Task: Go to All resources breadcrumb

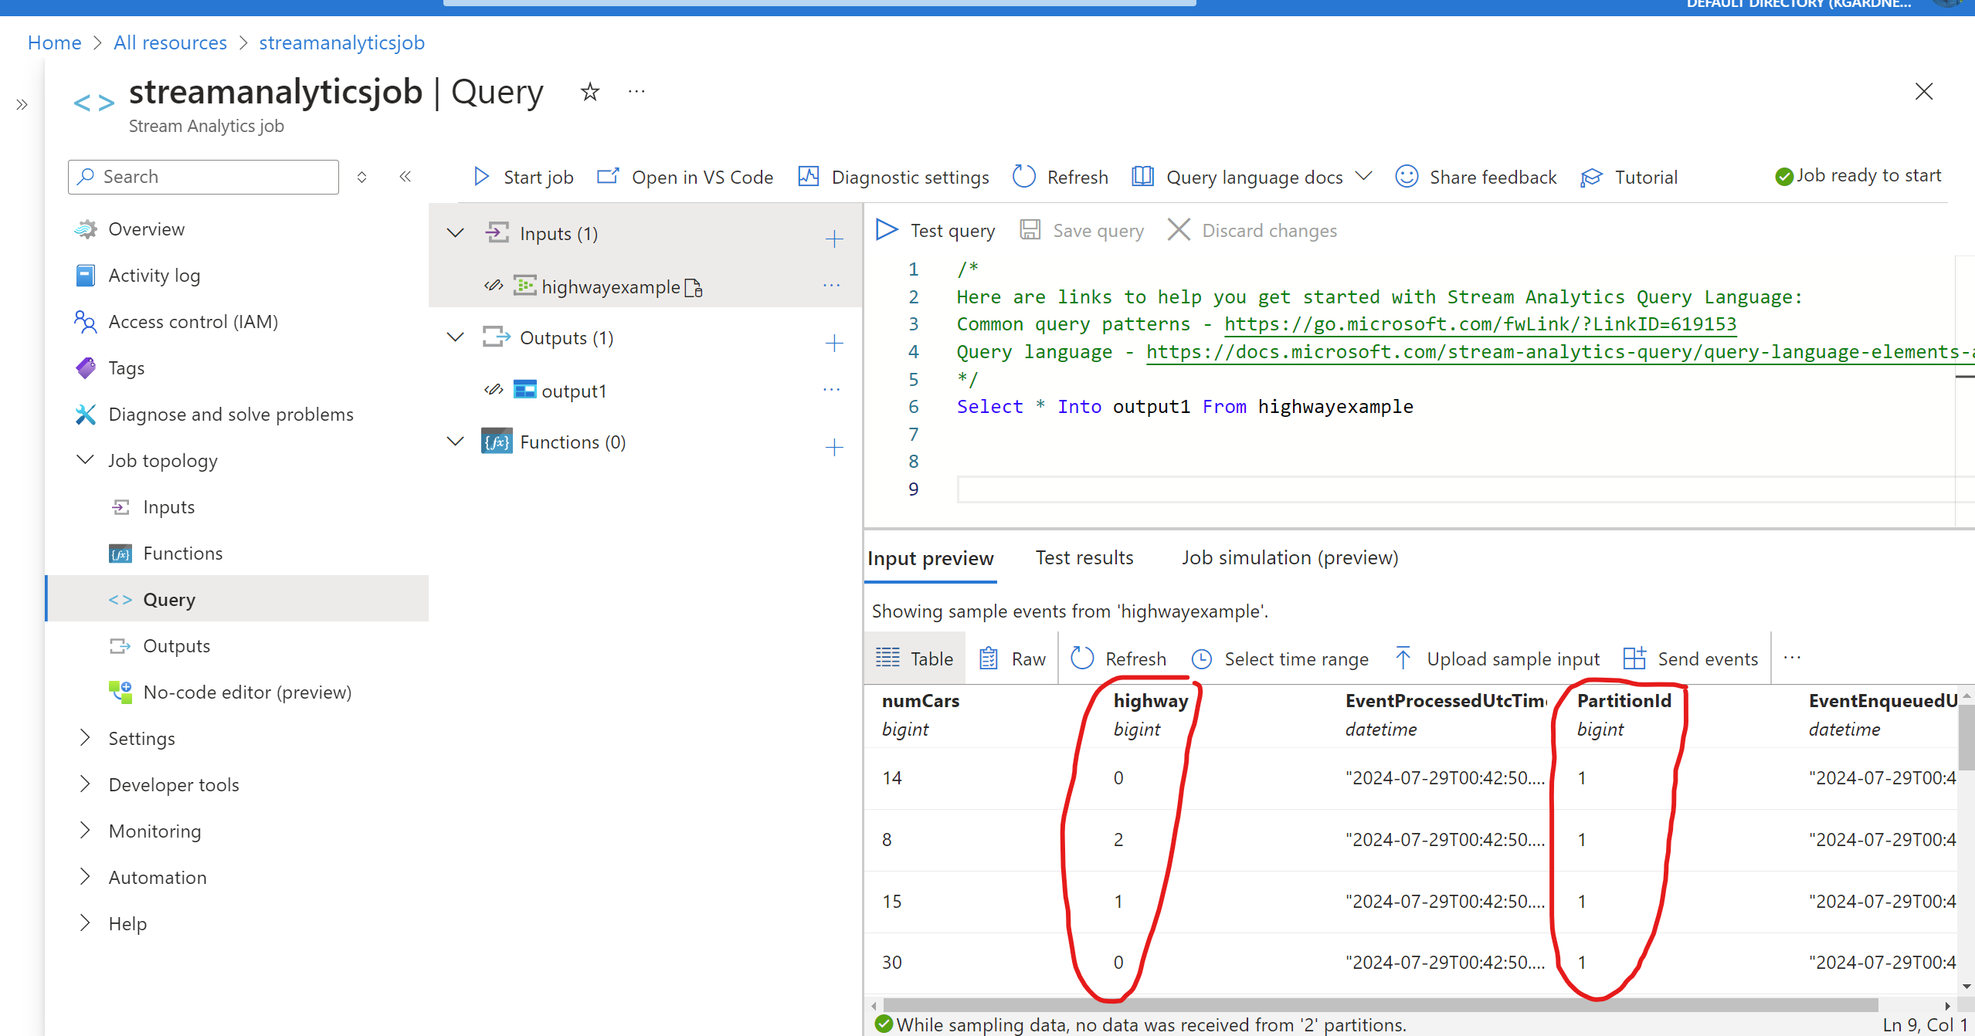Action: [170, 42]
